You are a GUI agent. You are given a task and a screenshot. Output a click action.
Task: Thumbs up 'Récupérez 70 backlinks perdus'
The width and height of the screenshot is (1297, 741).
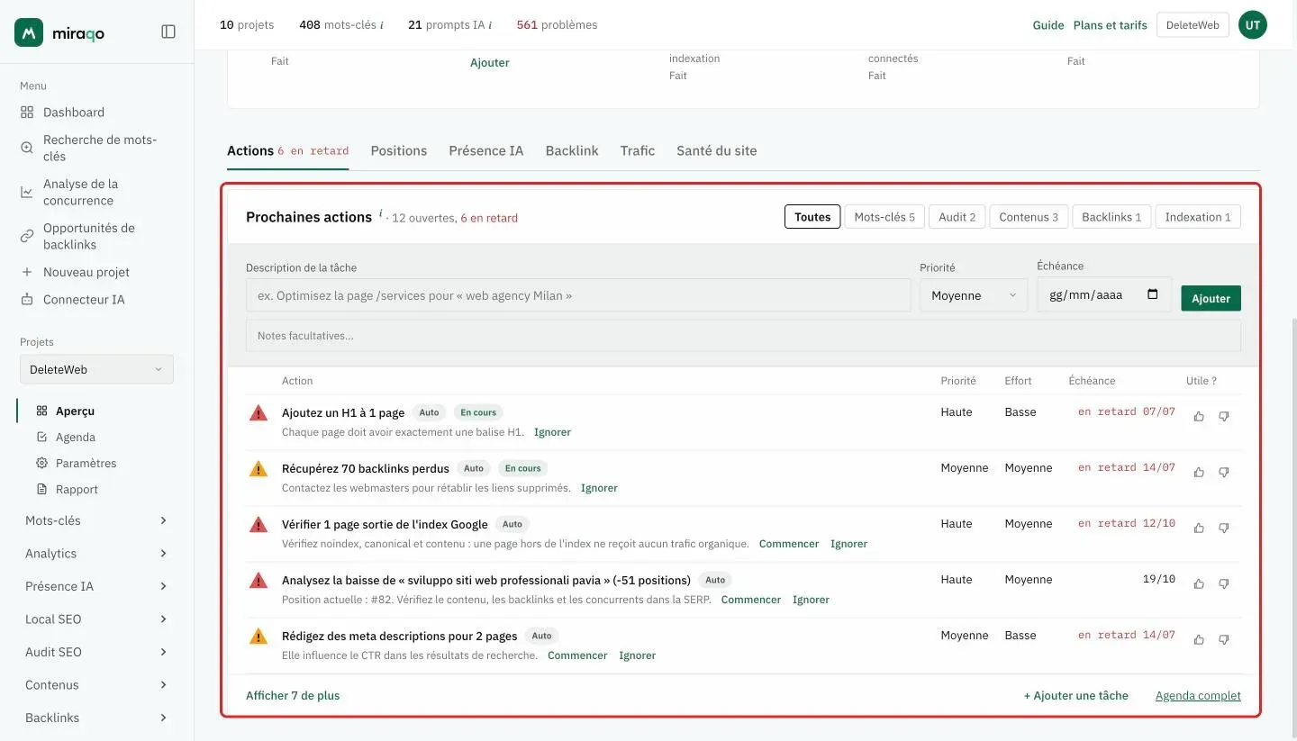(1199, 472)
